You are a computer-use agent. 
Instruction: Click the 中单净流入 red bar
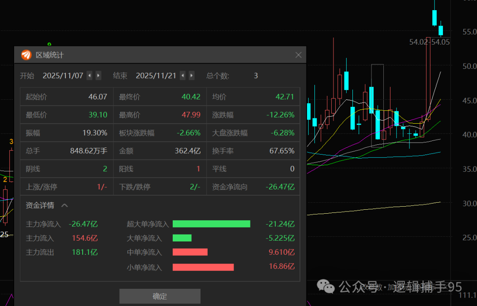[190, 252]
